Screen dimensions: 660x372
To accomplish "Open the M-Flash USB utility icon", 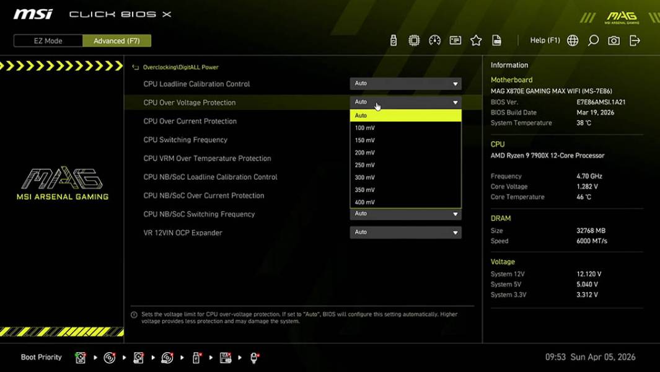I will click(x=394, y=40).
